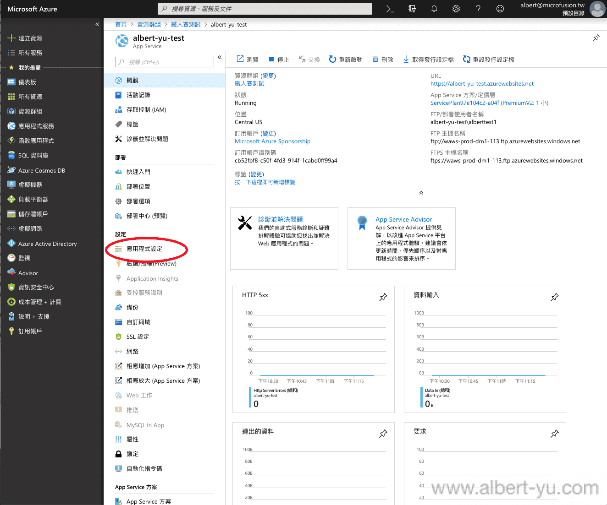The image size is (607, 505).
Task: Click the feedback smiley icon
Action: (x=500, y=9)
